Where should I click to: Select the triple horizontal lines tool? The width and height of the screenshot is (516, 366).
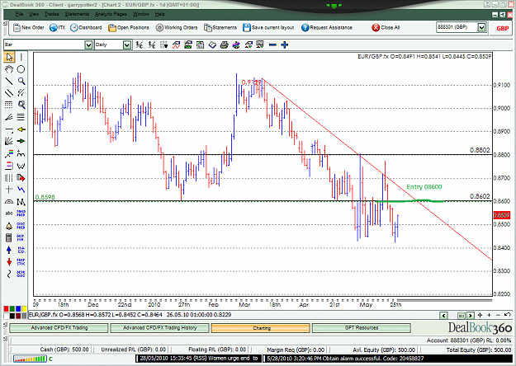click(x=21, y=117)
